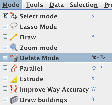Open the Tools menu
This screenshot has height=105, width=112.
tap(34, 5)
